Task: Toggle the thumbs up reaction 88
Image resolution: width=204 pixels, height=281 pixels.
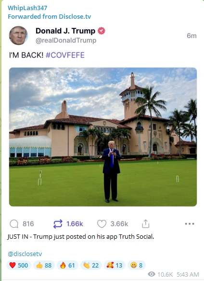Action: coord(44,265)
